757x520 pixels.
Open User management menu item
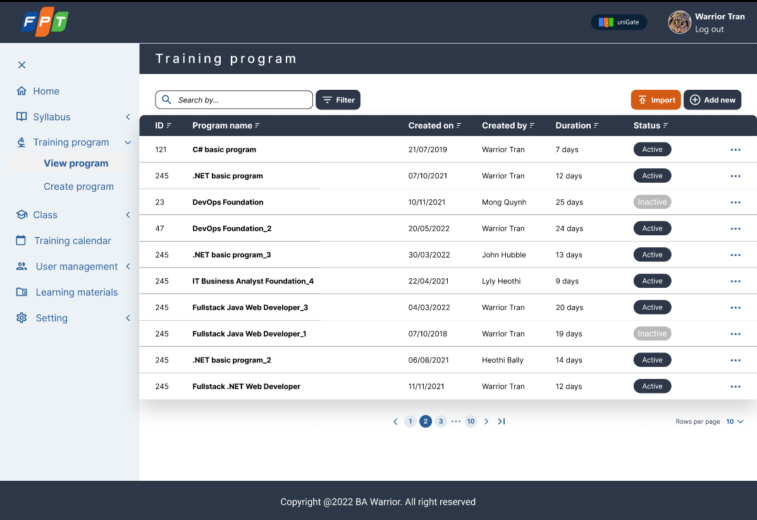tap(77, 266)
